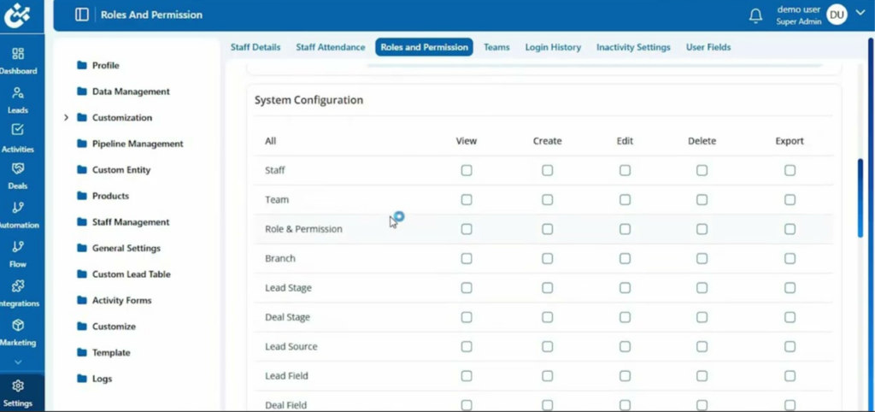This screenshot has height=412, width=875.
Task: Check Edit for Lead Field
Action: pos(625,376)
